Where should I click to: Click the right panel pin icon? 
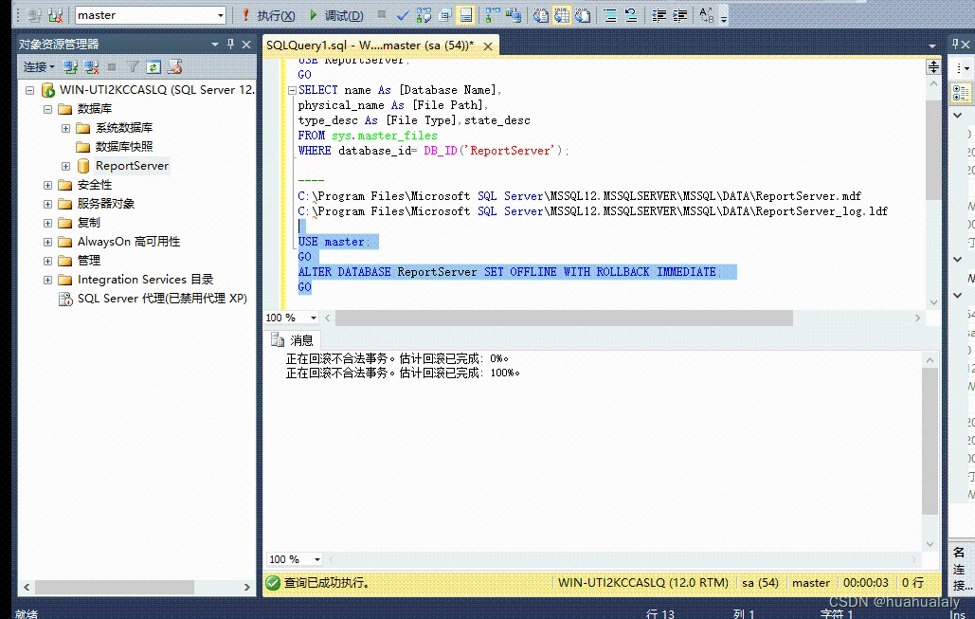[955, 45]
